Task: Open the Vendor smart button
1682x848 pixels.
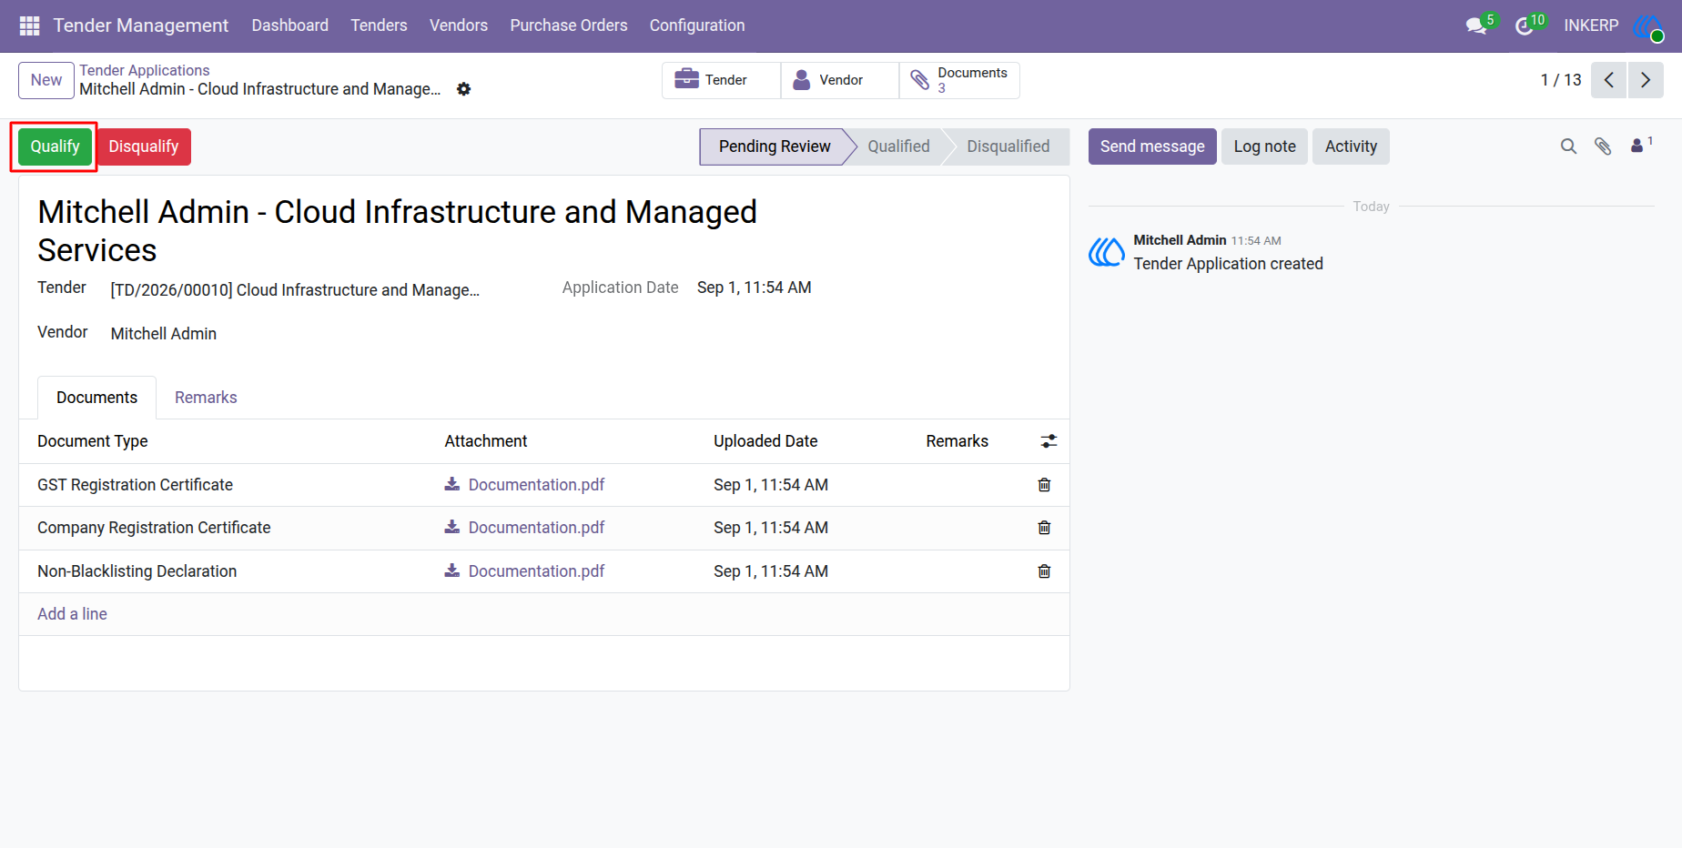Action: click(x=839, y=80)
